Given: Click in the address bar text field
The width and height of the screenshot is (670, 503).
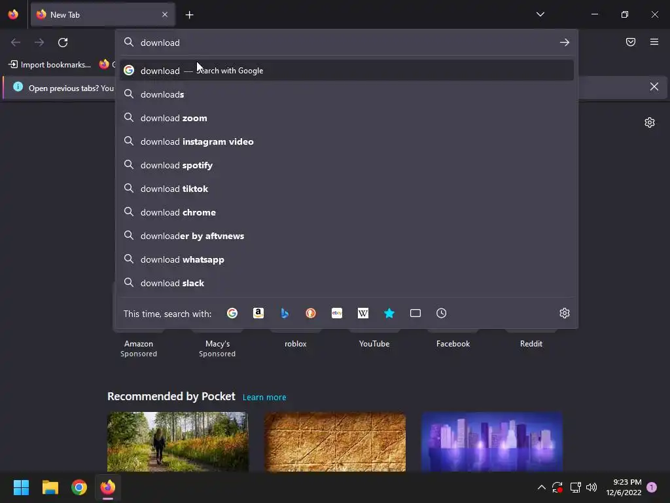Looking at the screenshot, I should pyautogui.click(x=347, y=43).
